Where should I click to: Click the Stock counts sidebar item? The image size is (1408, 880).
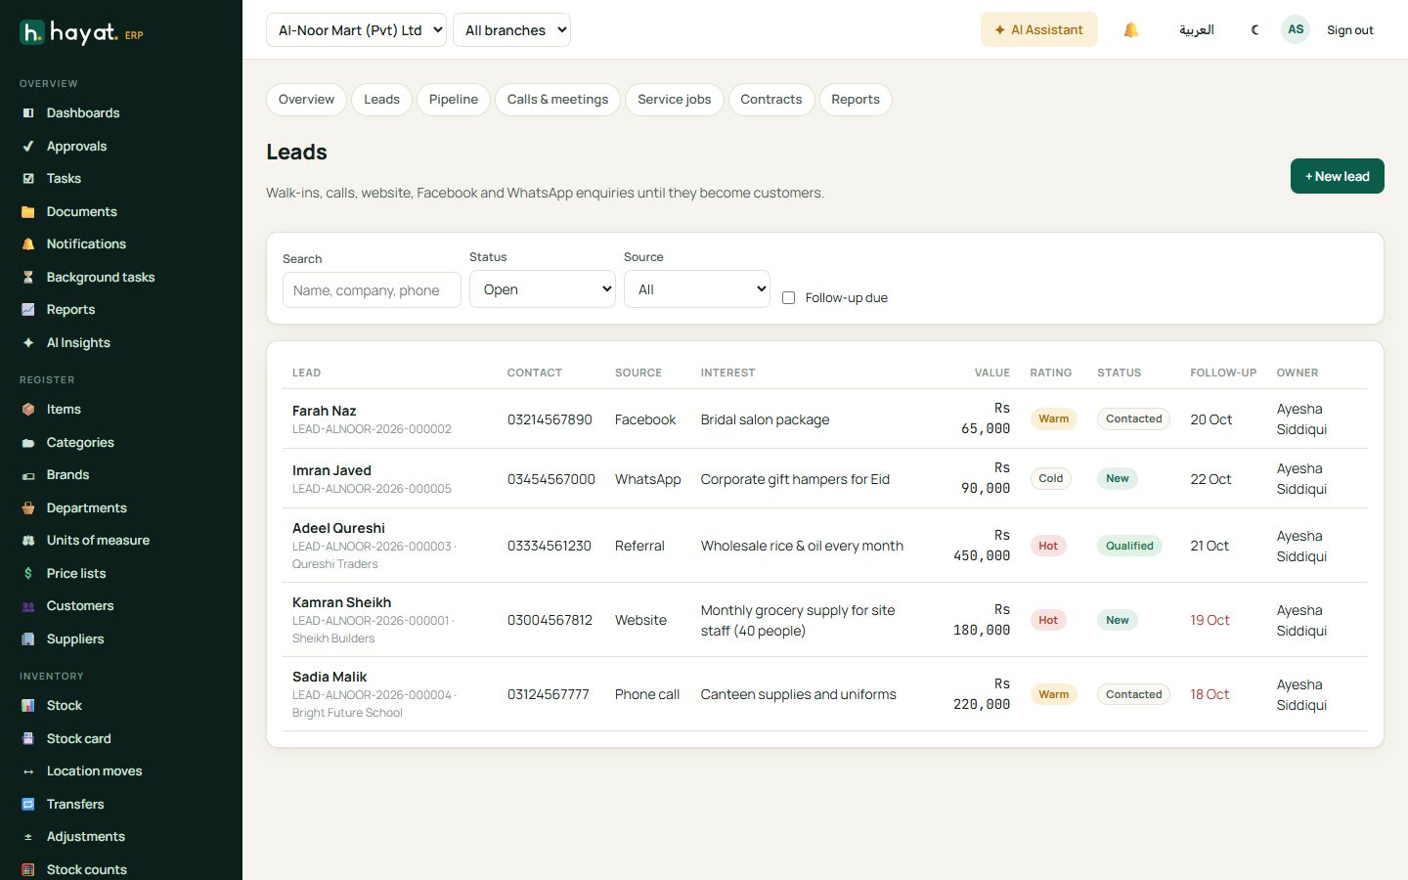86,870
